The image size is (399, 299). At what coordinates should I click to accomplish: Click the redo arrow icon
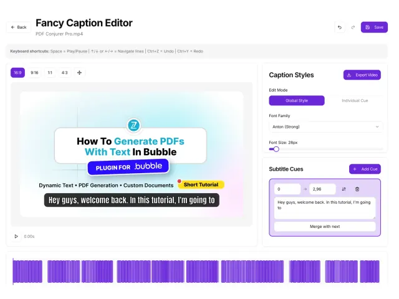tap(353, 27)
